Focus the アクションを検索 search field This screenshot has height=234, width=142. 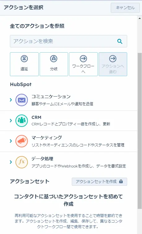[x=68, y=41]
